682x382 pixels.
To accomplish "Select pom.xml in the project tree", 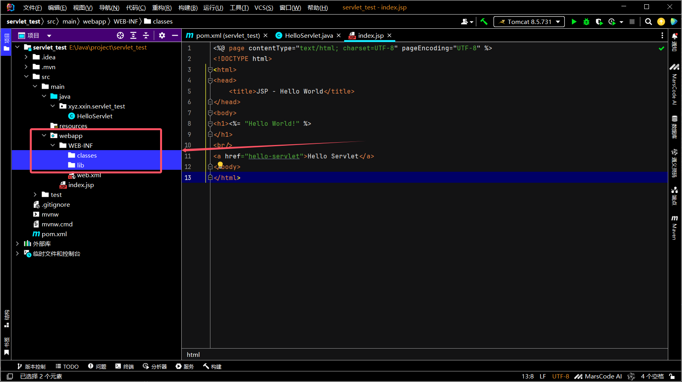I will tap(54, 234).
